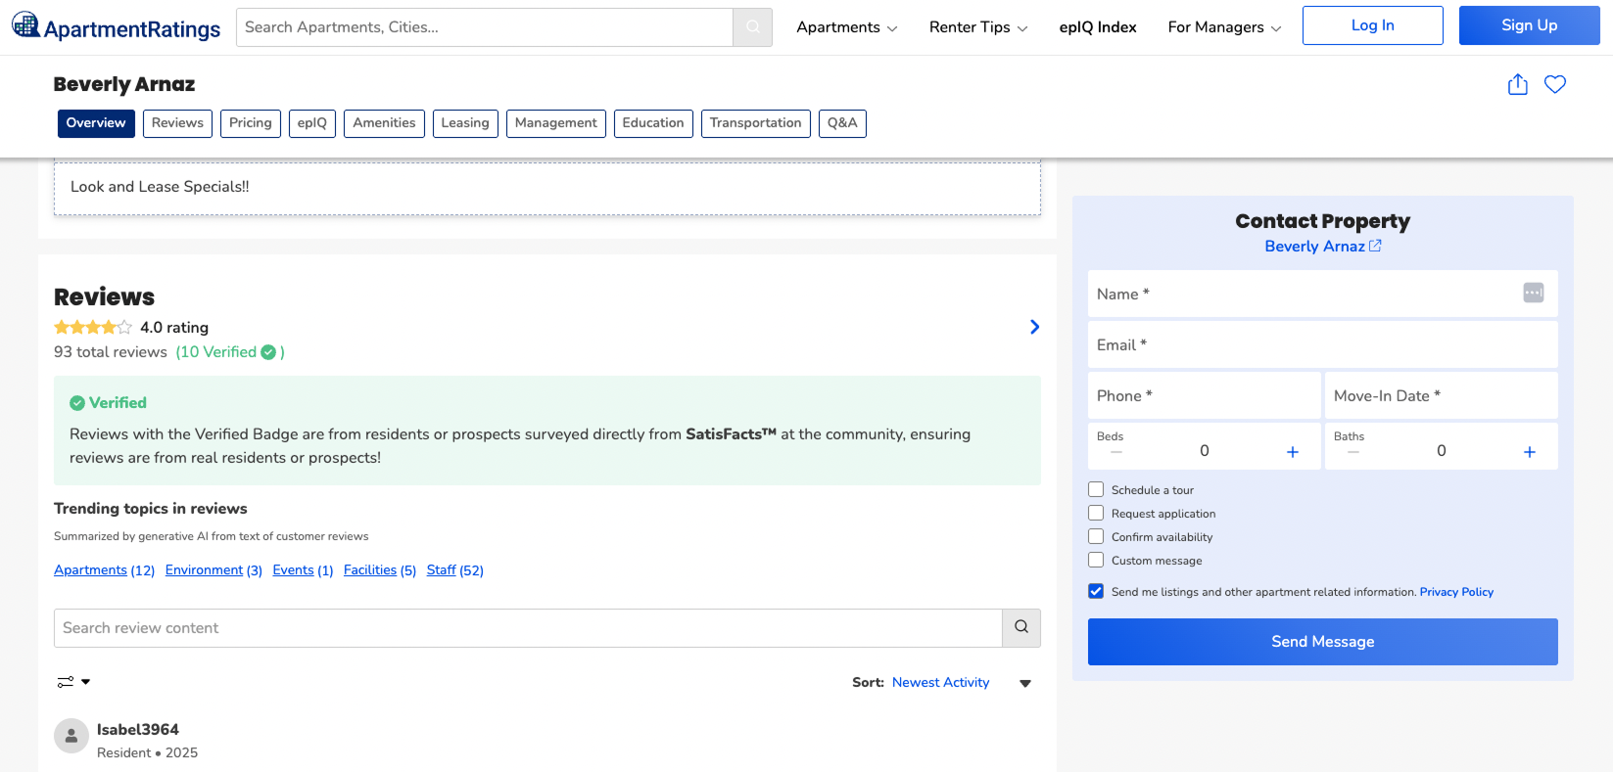This screenshot has height=772, width=1613.
Task: Switch to the Pricing tab
Action: pos(250,123)
